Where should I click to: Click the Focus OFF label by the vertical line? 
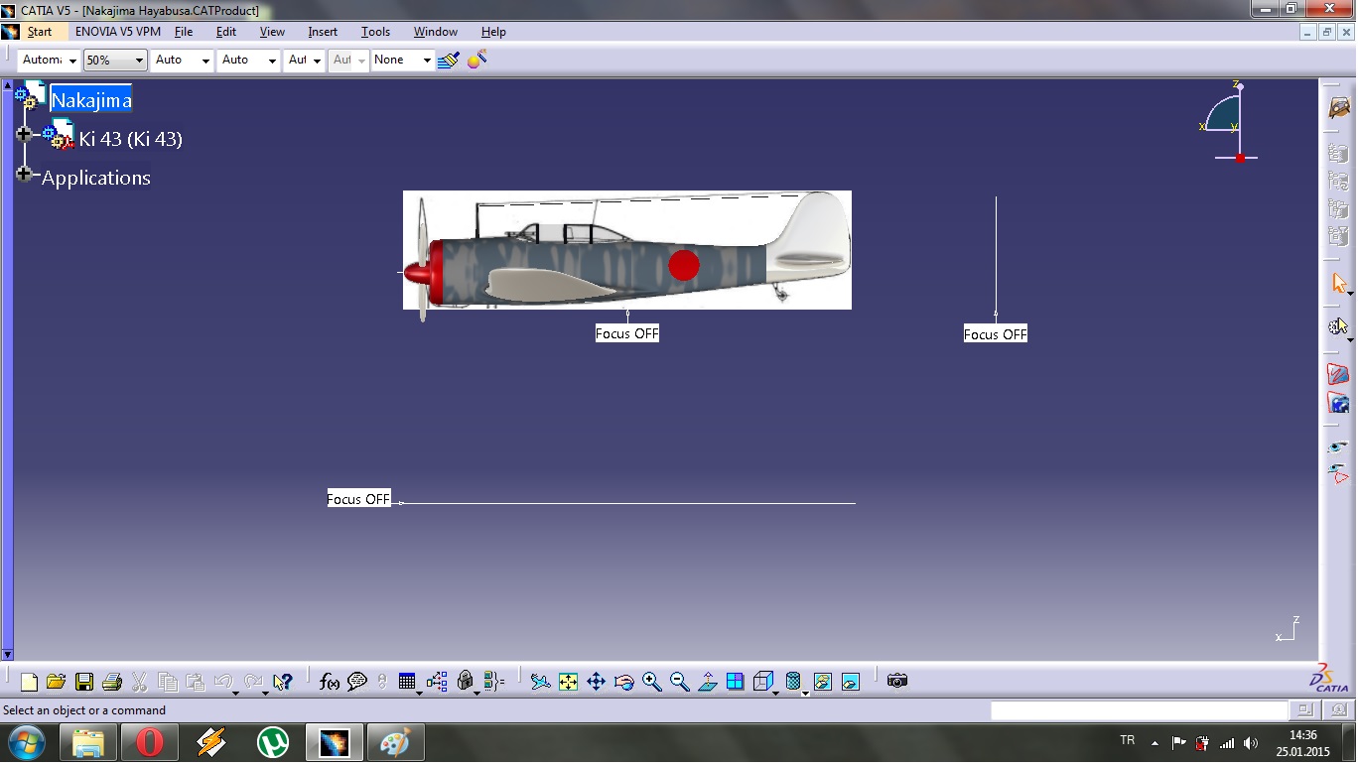click(996, 334)
